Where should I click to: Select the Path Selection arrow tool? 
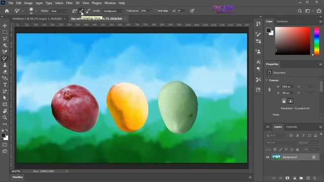point(5,98)
